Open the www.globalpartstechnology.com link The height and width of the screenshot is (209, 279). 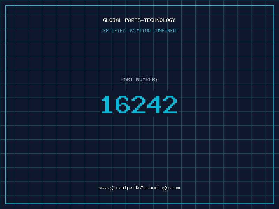139,188
